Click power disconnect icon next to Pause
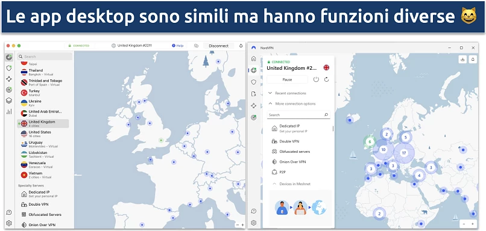Screen dimensions: 486x231 click(316, 79)
